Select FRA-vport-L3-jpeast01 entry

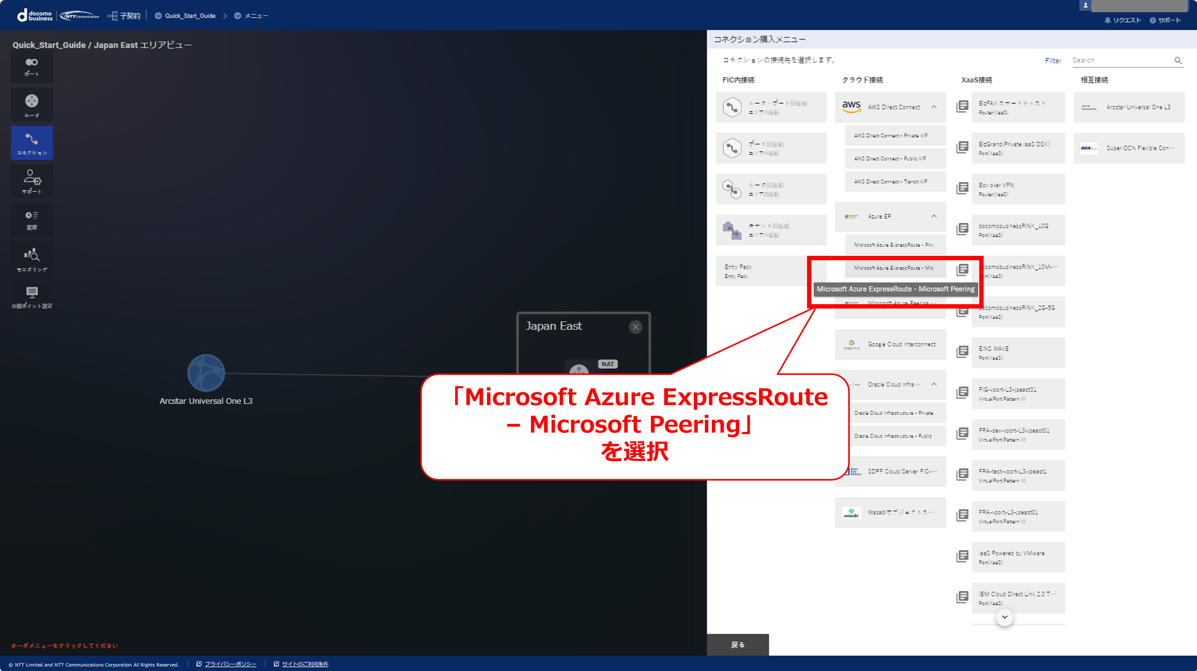pyautogui.click(x=1018, y=516)
